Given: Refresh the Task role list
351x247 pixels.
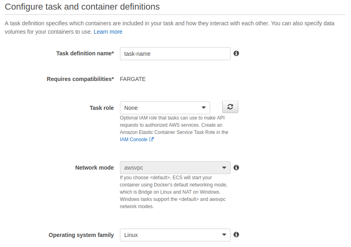Looking at the screenshot, I should 230,107.
